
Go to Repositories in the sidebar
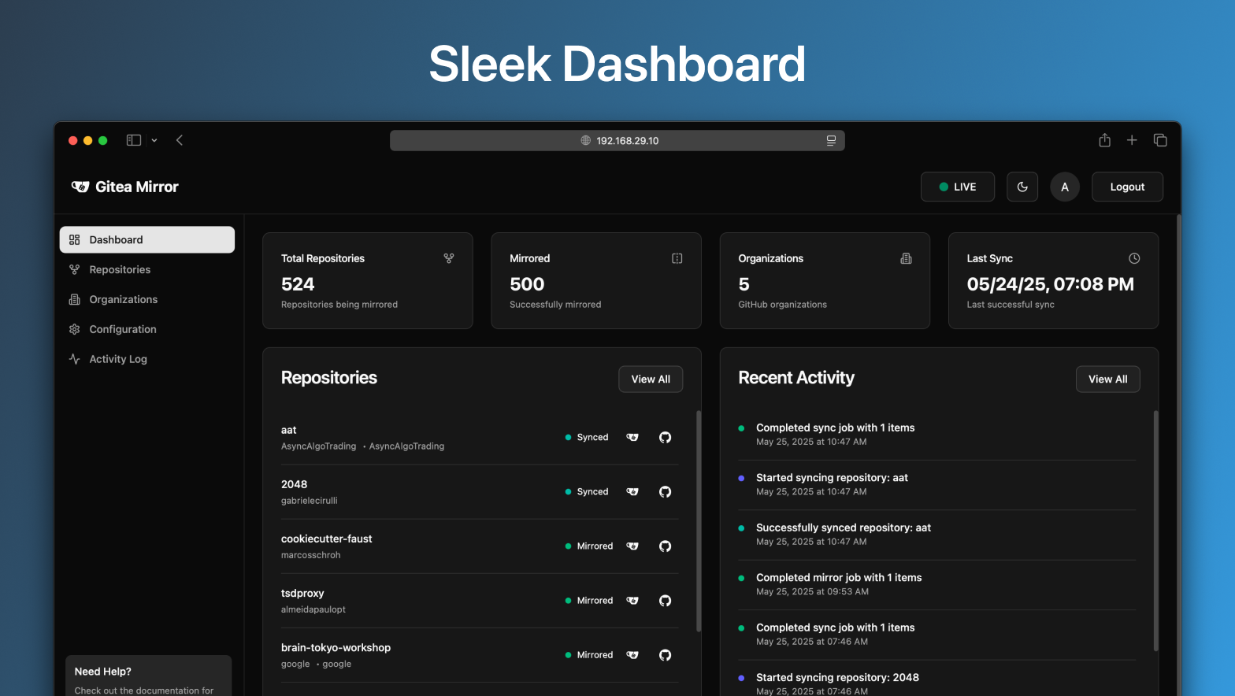coord(120,270)
